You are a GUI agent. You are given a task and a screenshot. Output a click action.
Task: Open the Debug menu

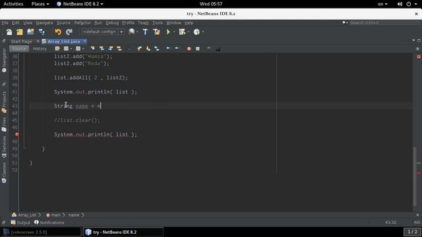pos(112,23)
